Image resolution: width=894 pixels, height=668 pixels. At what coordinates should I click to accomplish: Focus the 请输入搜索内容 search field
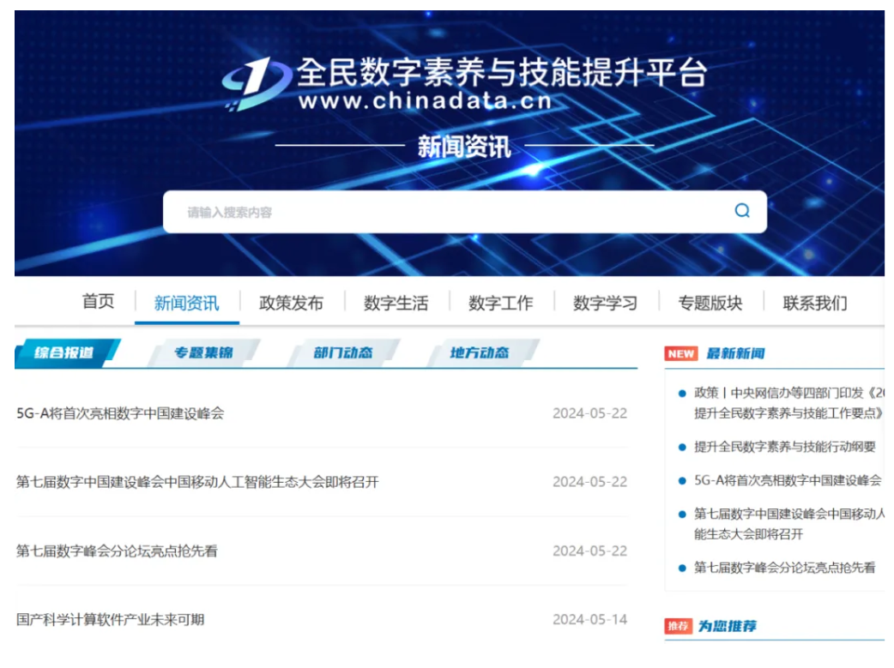446,212
